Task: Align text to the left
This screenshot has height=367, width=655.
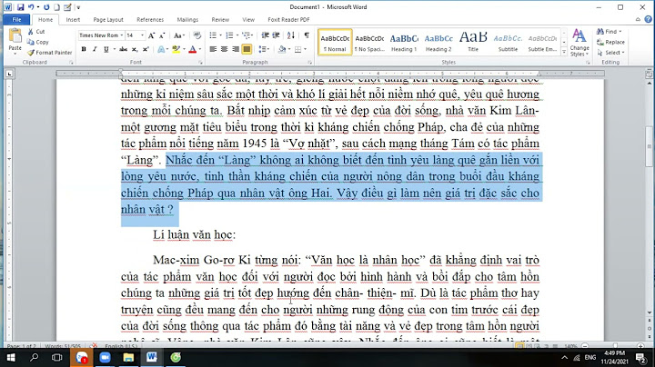Action: [213, 49]
